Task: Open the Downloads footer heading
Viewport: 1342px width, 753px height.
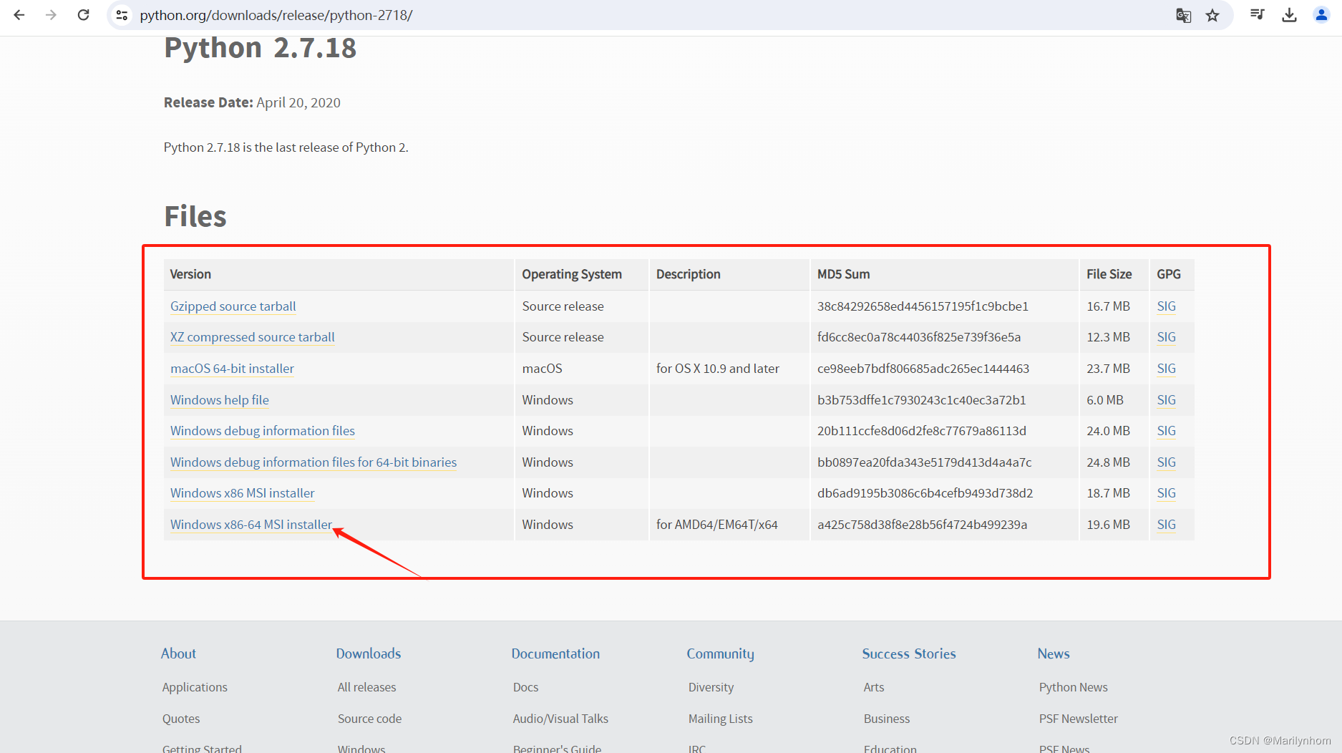Action: 369,654
